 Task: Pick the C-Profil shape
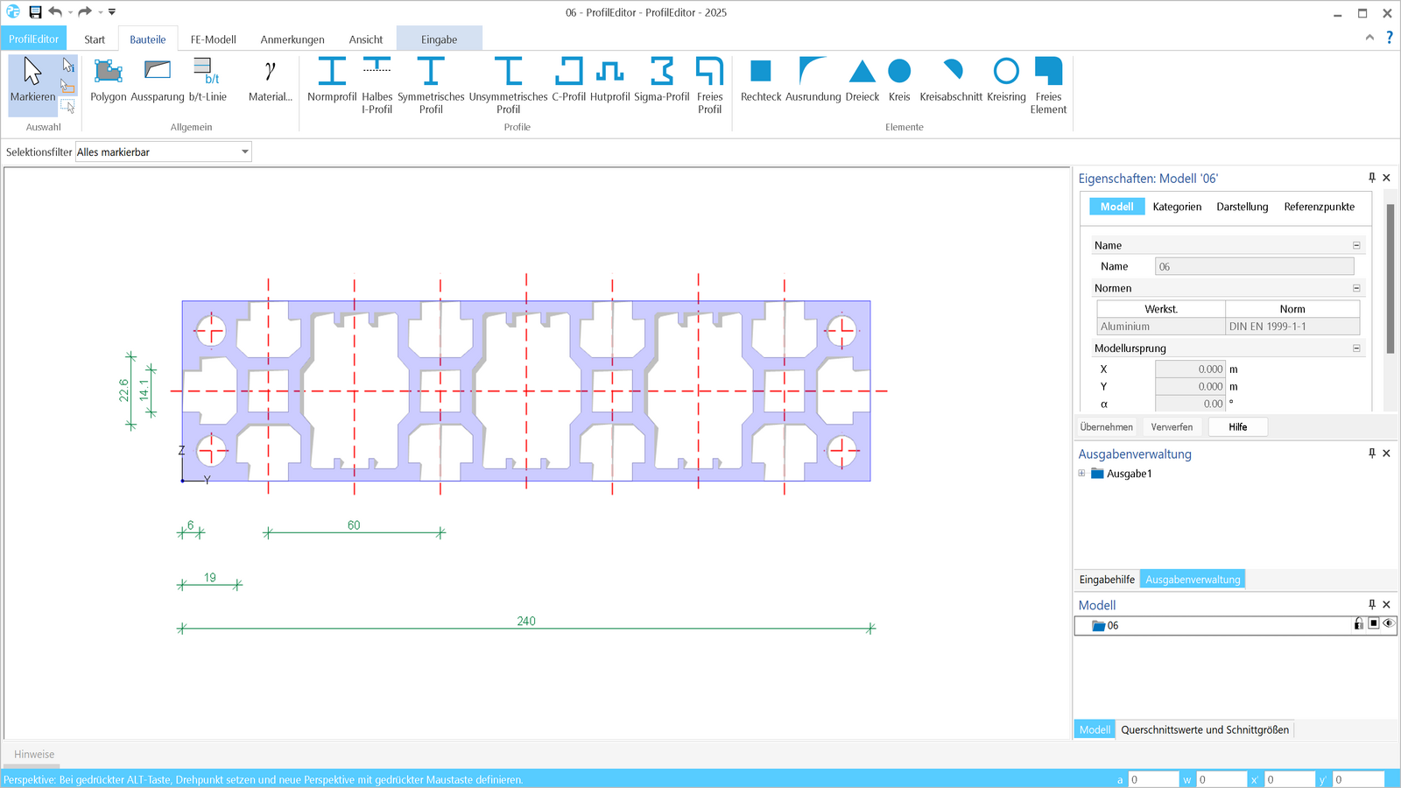click(x=568, y=81)
